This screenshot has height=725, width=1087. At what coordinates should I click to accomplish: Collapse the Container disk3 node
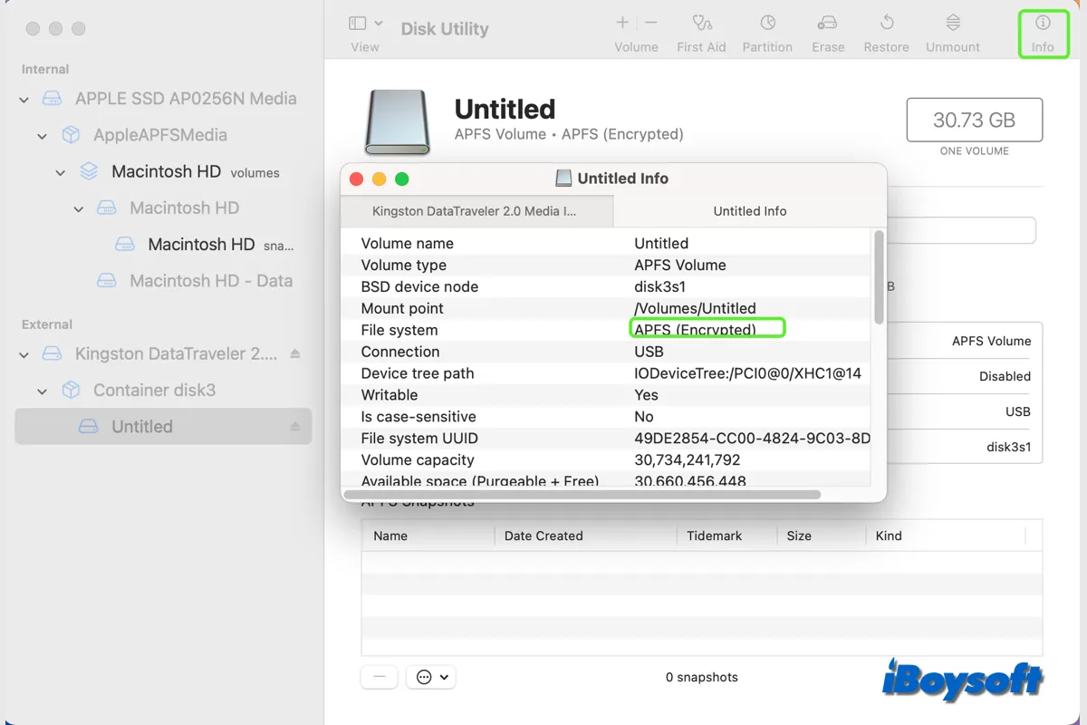coord(43,391)
